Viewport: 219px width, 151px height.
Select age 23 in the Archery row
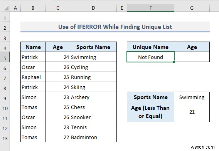pos(58,97)
